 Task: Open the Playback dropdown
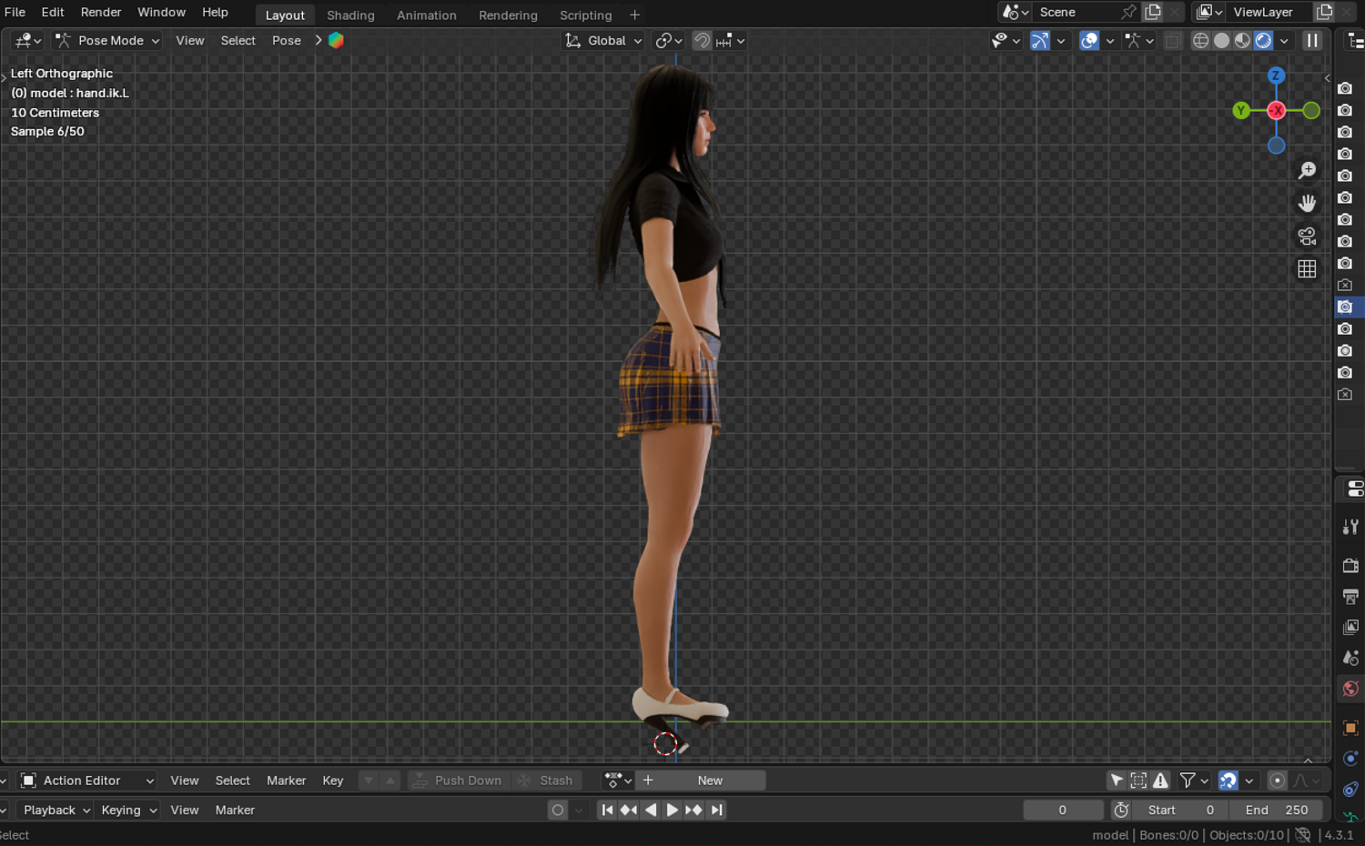click(x=56, y=810)
